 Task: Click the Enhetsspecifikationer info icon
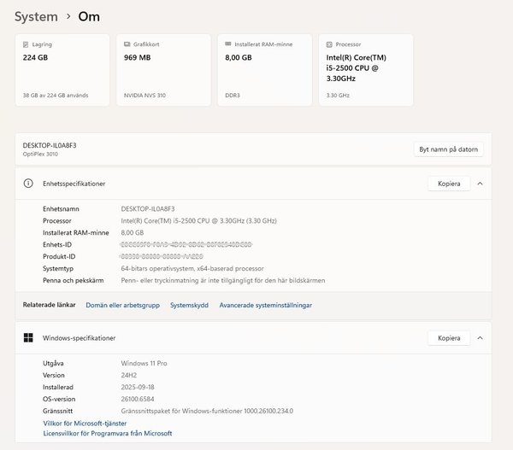(x=28, y=184)
